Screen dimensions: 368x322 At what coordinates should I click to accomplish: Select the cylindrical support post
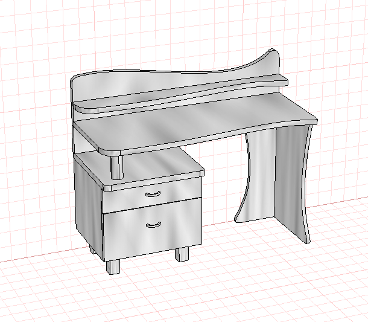tap(116, 167)
